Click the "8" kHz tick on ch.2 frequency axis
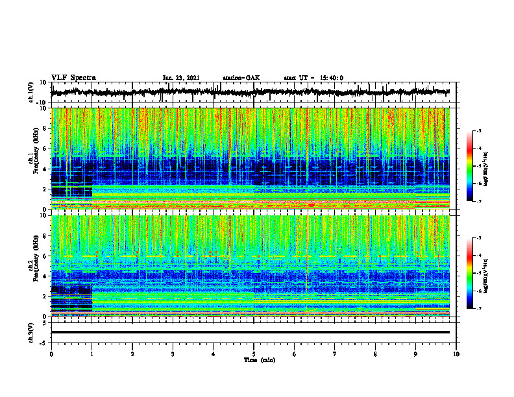514x397 pixels. coord(45,236)
